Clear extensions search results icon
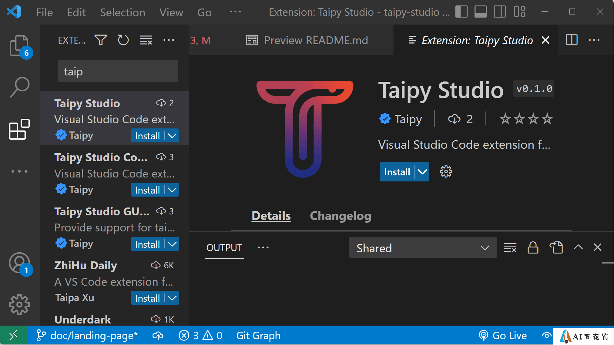The width and height of the screenshot is (614, 345). tap(146, 40)
